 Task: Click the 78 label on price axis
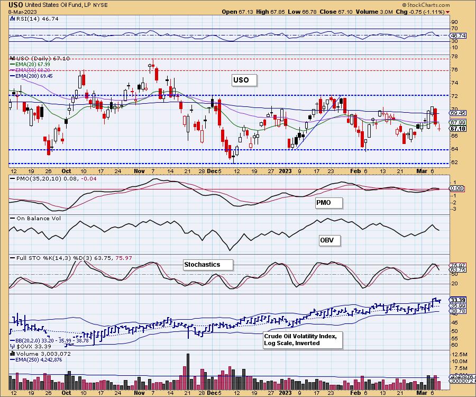coord(454,57)
